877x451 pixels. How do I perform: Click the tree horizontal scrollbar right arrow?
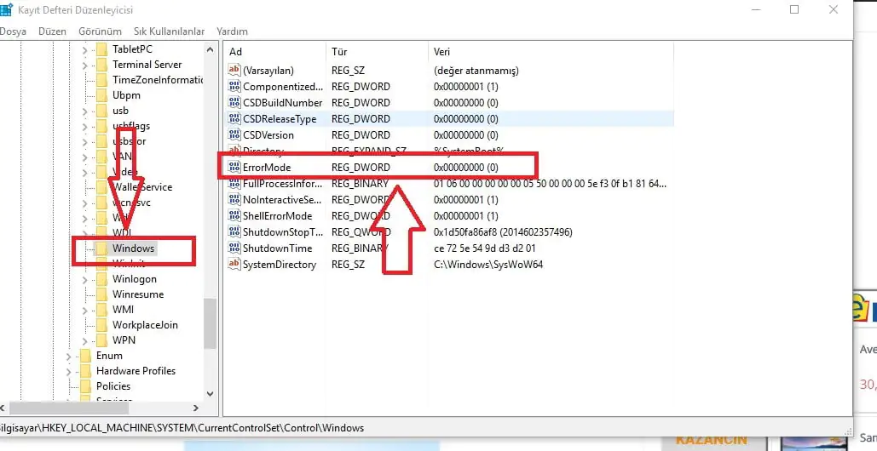[x=197, y=408]
